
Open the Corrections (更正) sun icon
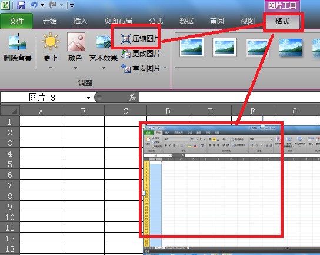[51, 41]
